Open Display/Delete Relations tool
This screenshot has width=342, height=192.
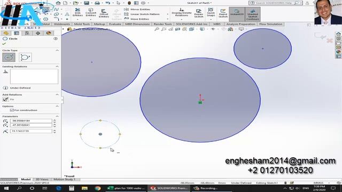click(182, 12)
